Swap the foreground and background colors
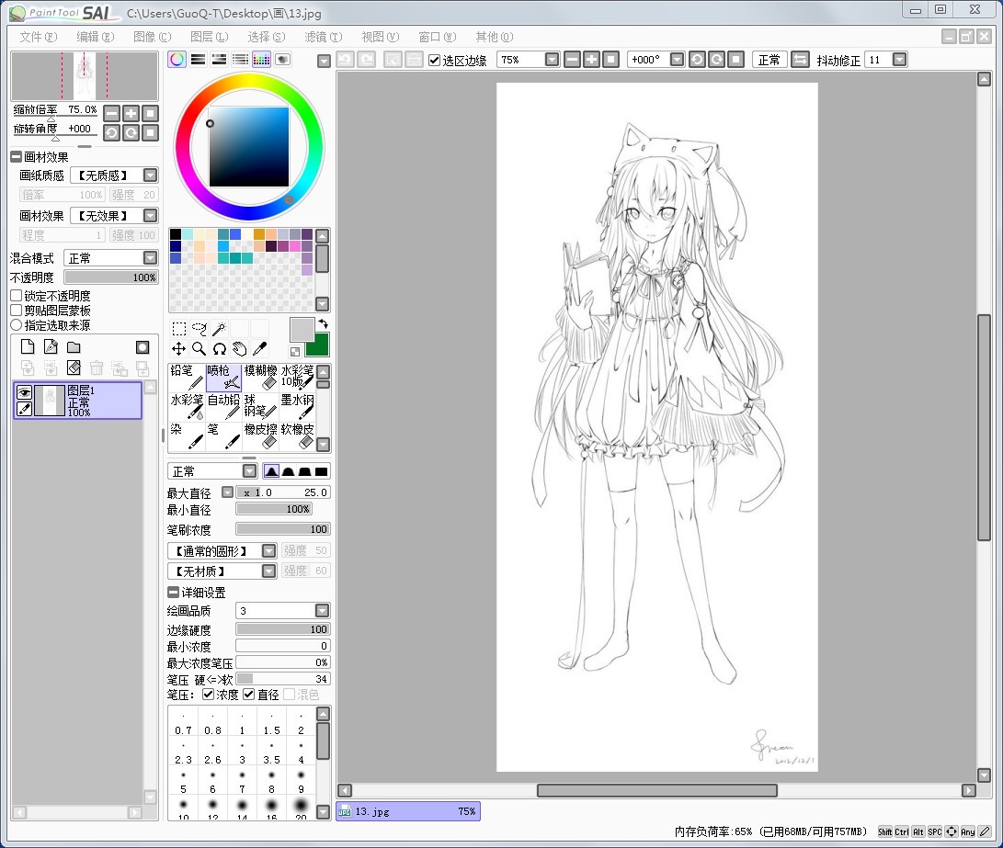The image size is (1003, 848). 323,325
